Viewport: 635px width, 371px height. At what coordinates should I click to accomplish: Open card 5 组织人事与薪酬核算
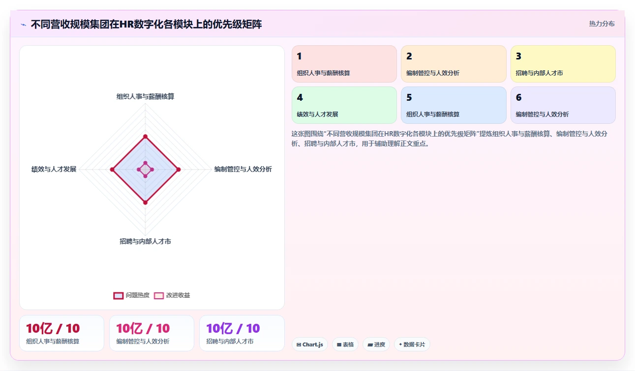pos(454,105)
